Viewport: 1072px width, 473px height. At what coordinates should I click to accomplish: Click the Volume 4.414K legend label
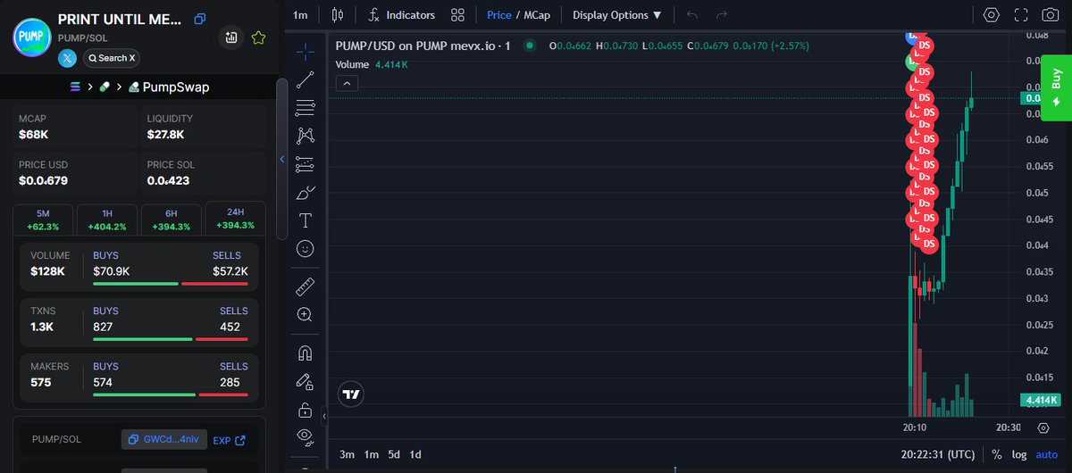click(372, 64)
